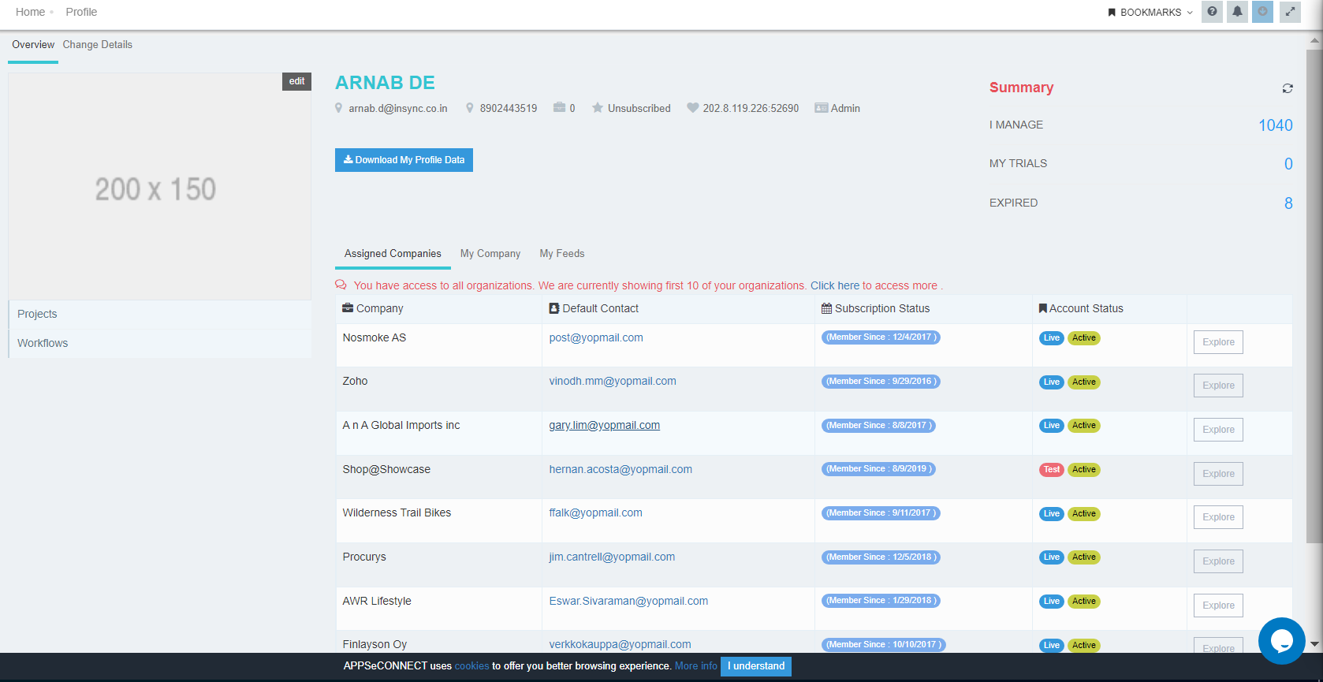The height and width of the screenshot is (682, 1323).
Task: Select the Overview tab
Action: click(33, 45)
